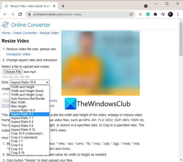Open the orange U extension icon
The width and height of the screenshot is (183, 162).
[140, 14]
